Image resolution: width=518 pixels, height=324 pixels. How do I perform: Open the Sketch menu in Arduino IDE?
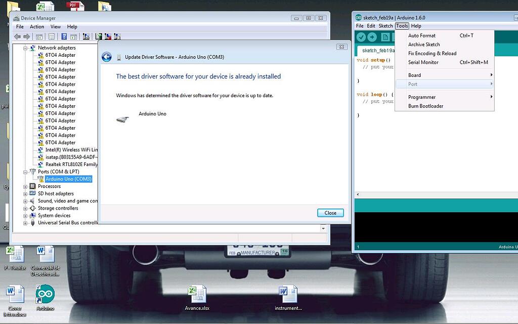pos(385,26)
